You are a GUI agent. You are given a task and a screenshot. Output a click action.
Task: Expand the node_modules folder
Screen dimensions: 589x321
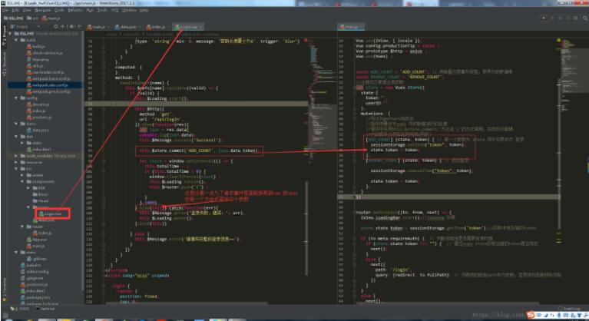click(16, 156)
